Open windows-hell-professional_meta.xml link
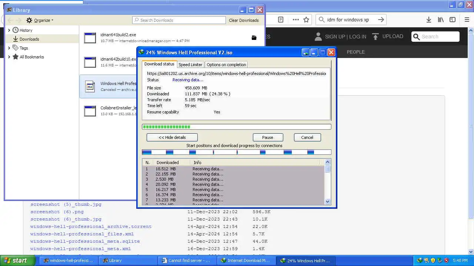The height and width of the screenshot is (266, 474). (x=81, y=249)
